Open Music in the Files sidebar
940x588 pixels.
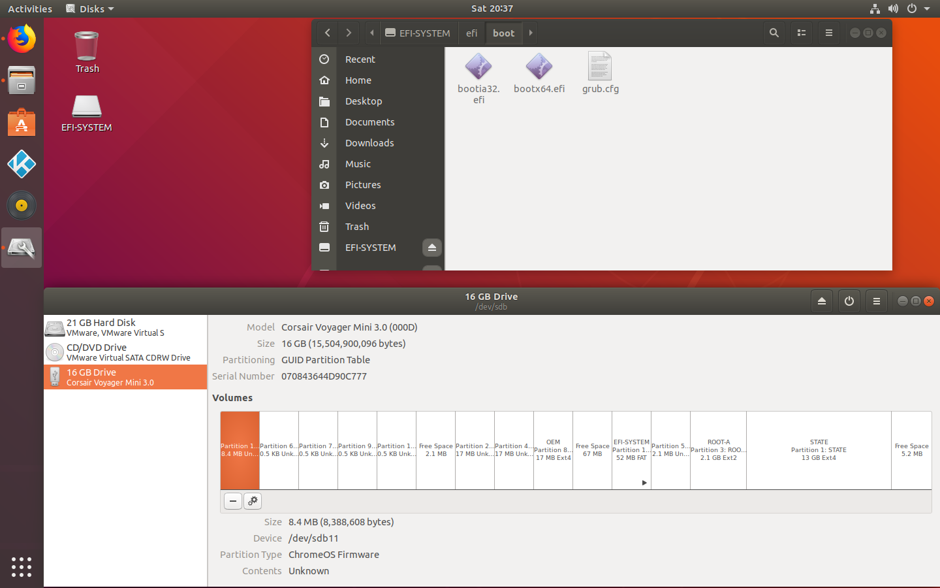(378, 164)
